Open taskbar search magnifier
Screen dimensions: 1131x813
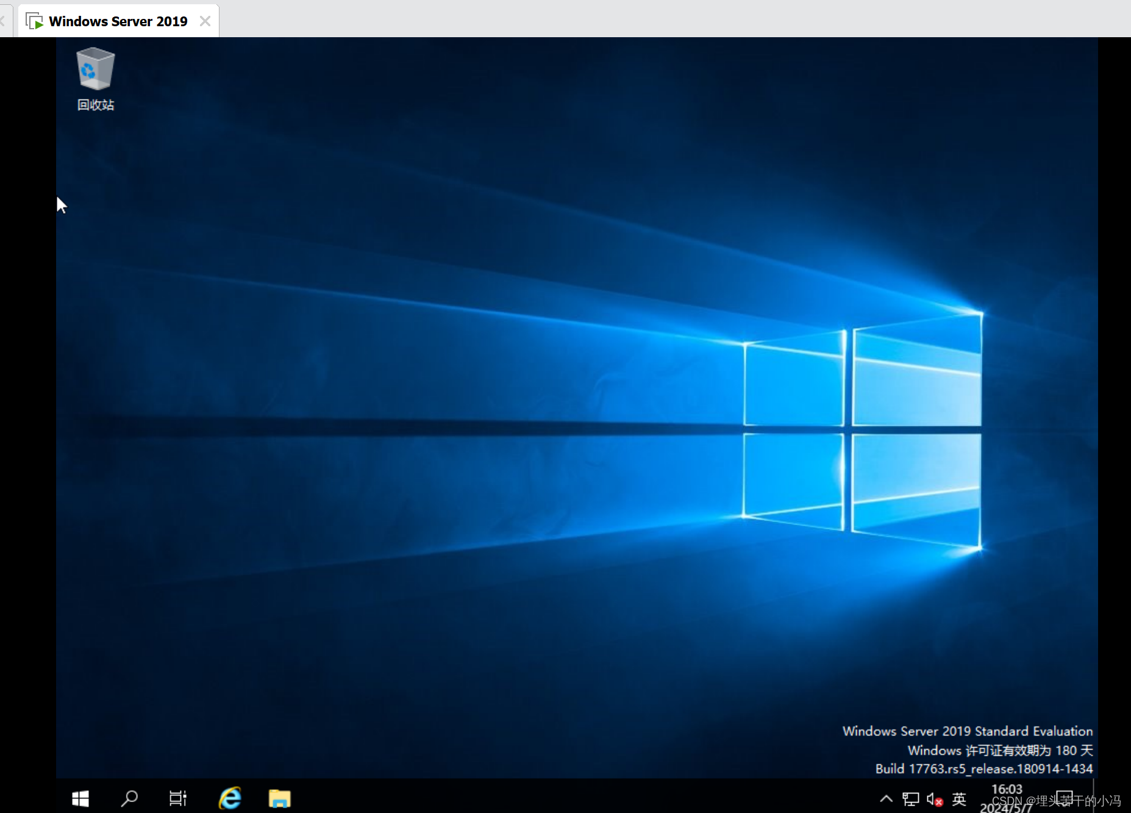(129, 798)
